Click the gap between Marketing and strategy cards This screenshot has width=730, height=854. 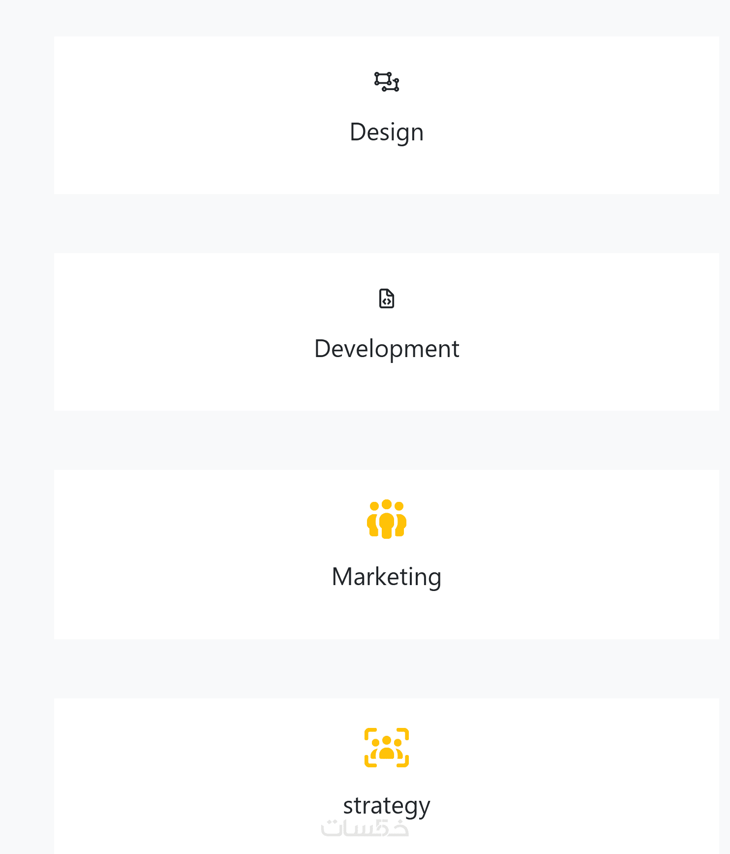point(387,668)
